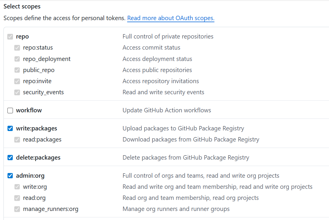Click 'Read and write security events' description

[163, 92]
